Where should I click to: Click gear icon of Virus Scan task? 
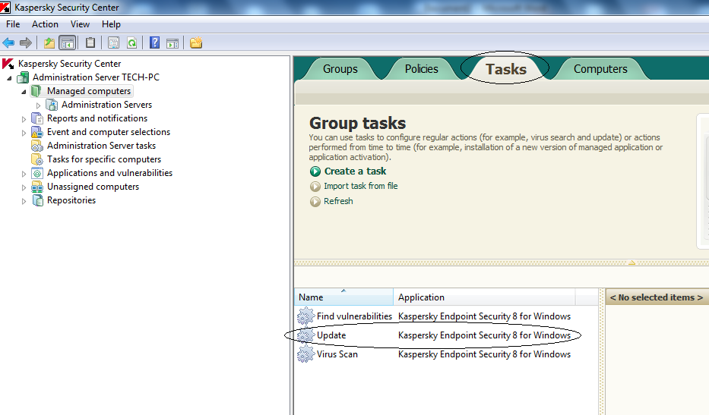pos(305,354)
